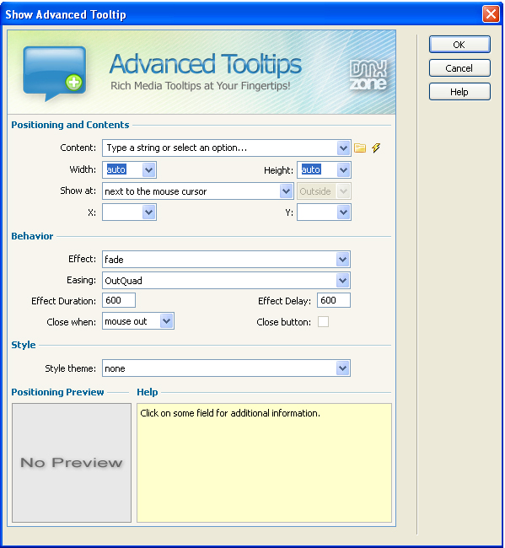Enable the Close button checkbox
Image resolution: width=505 pixels, height=548 pixels.
(323, 321)
